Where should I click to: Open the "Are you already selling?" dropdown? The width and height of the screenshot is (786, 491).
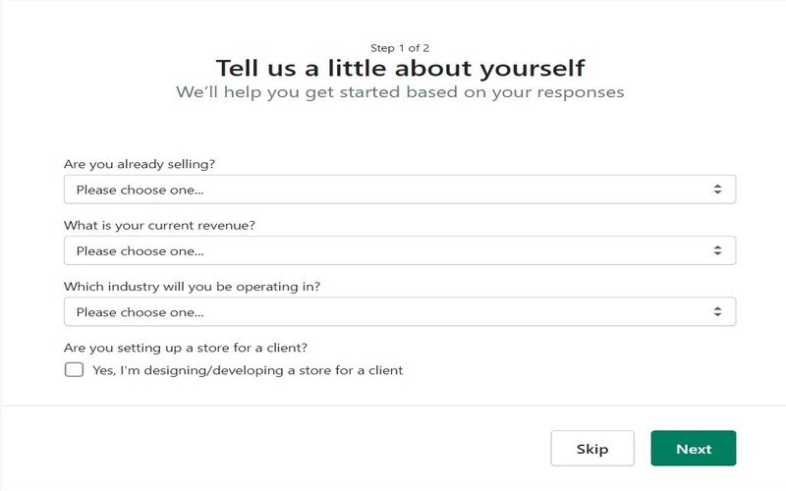pyautogui.click(x=399, y=190)
